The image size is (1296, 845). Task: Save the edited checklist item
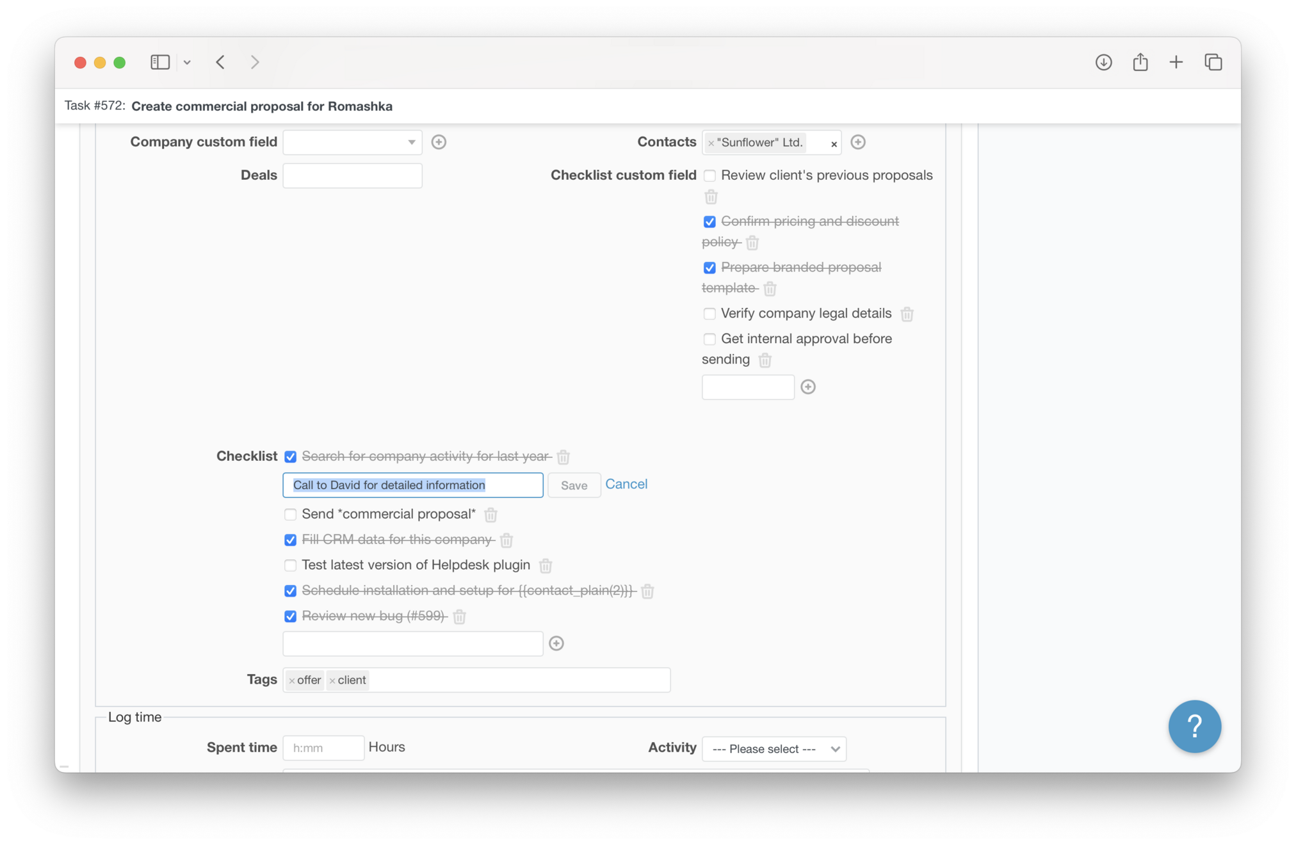click(574, 485)
